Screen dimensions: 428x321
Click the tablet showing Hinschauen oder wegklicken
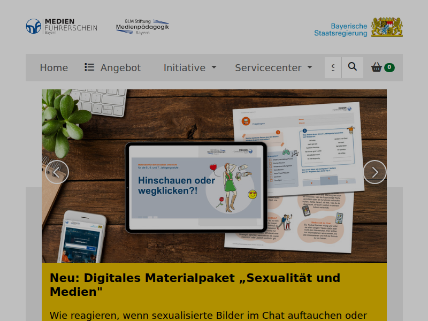[x=196, y=188]
